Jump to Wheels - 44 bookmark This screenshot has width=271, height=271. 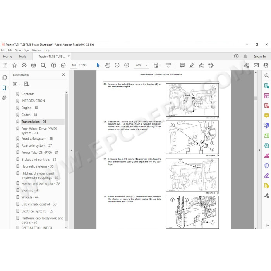[x=30, y=197]
